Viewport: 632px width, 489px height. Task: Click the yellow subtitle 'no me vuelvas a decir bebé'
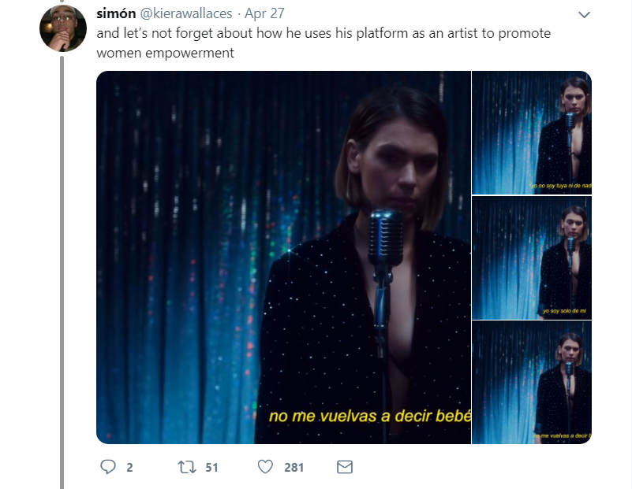point(369,416)
